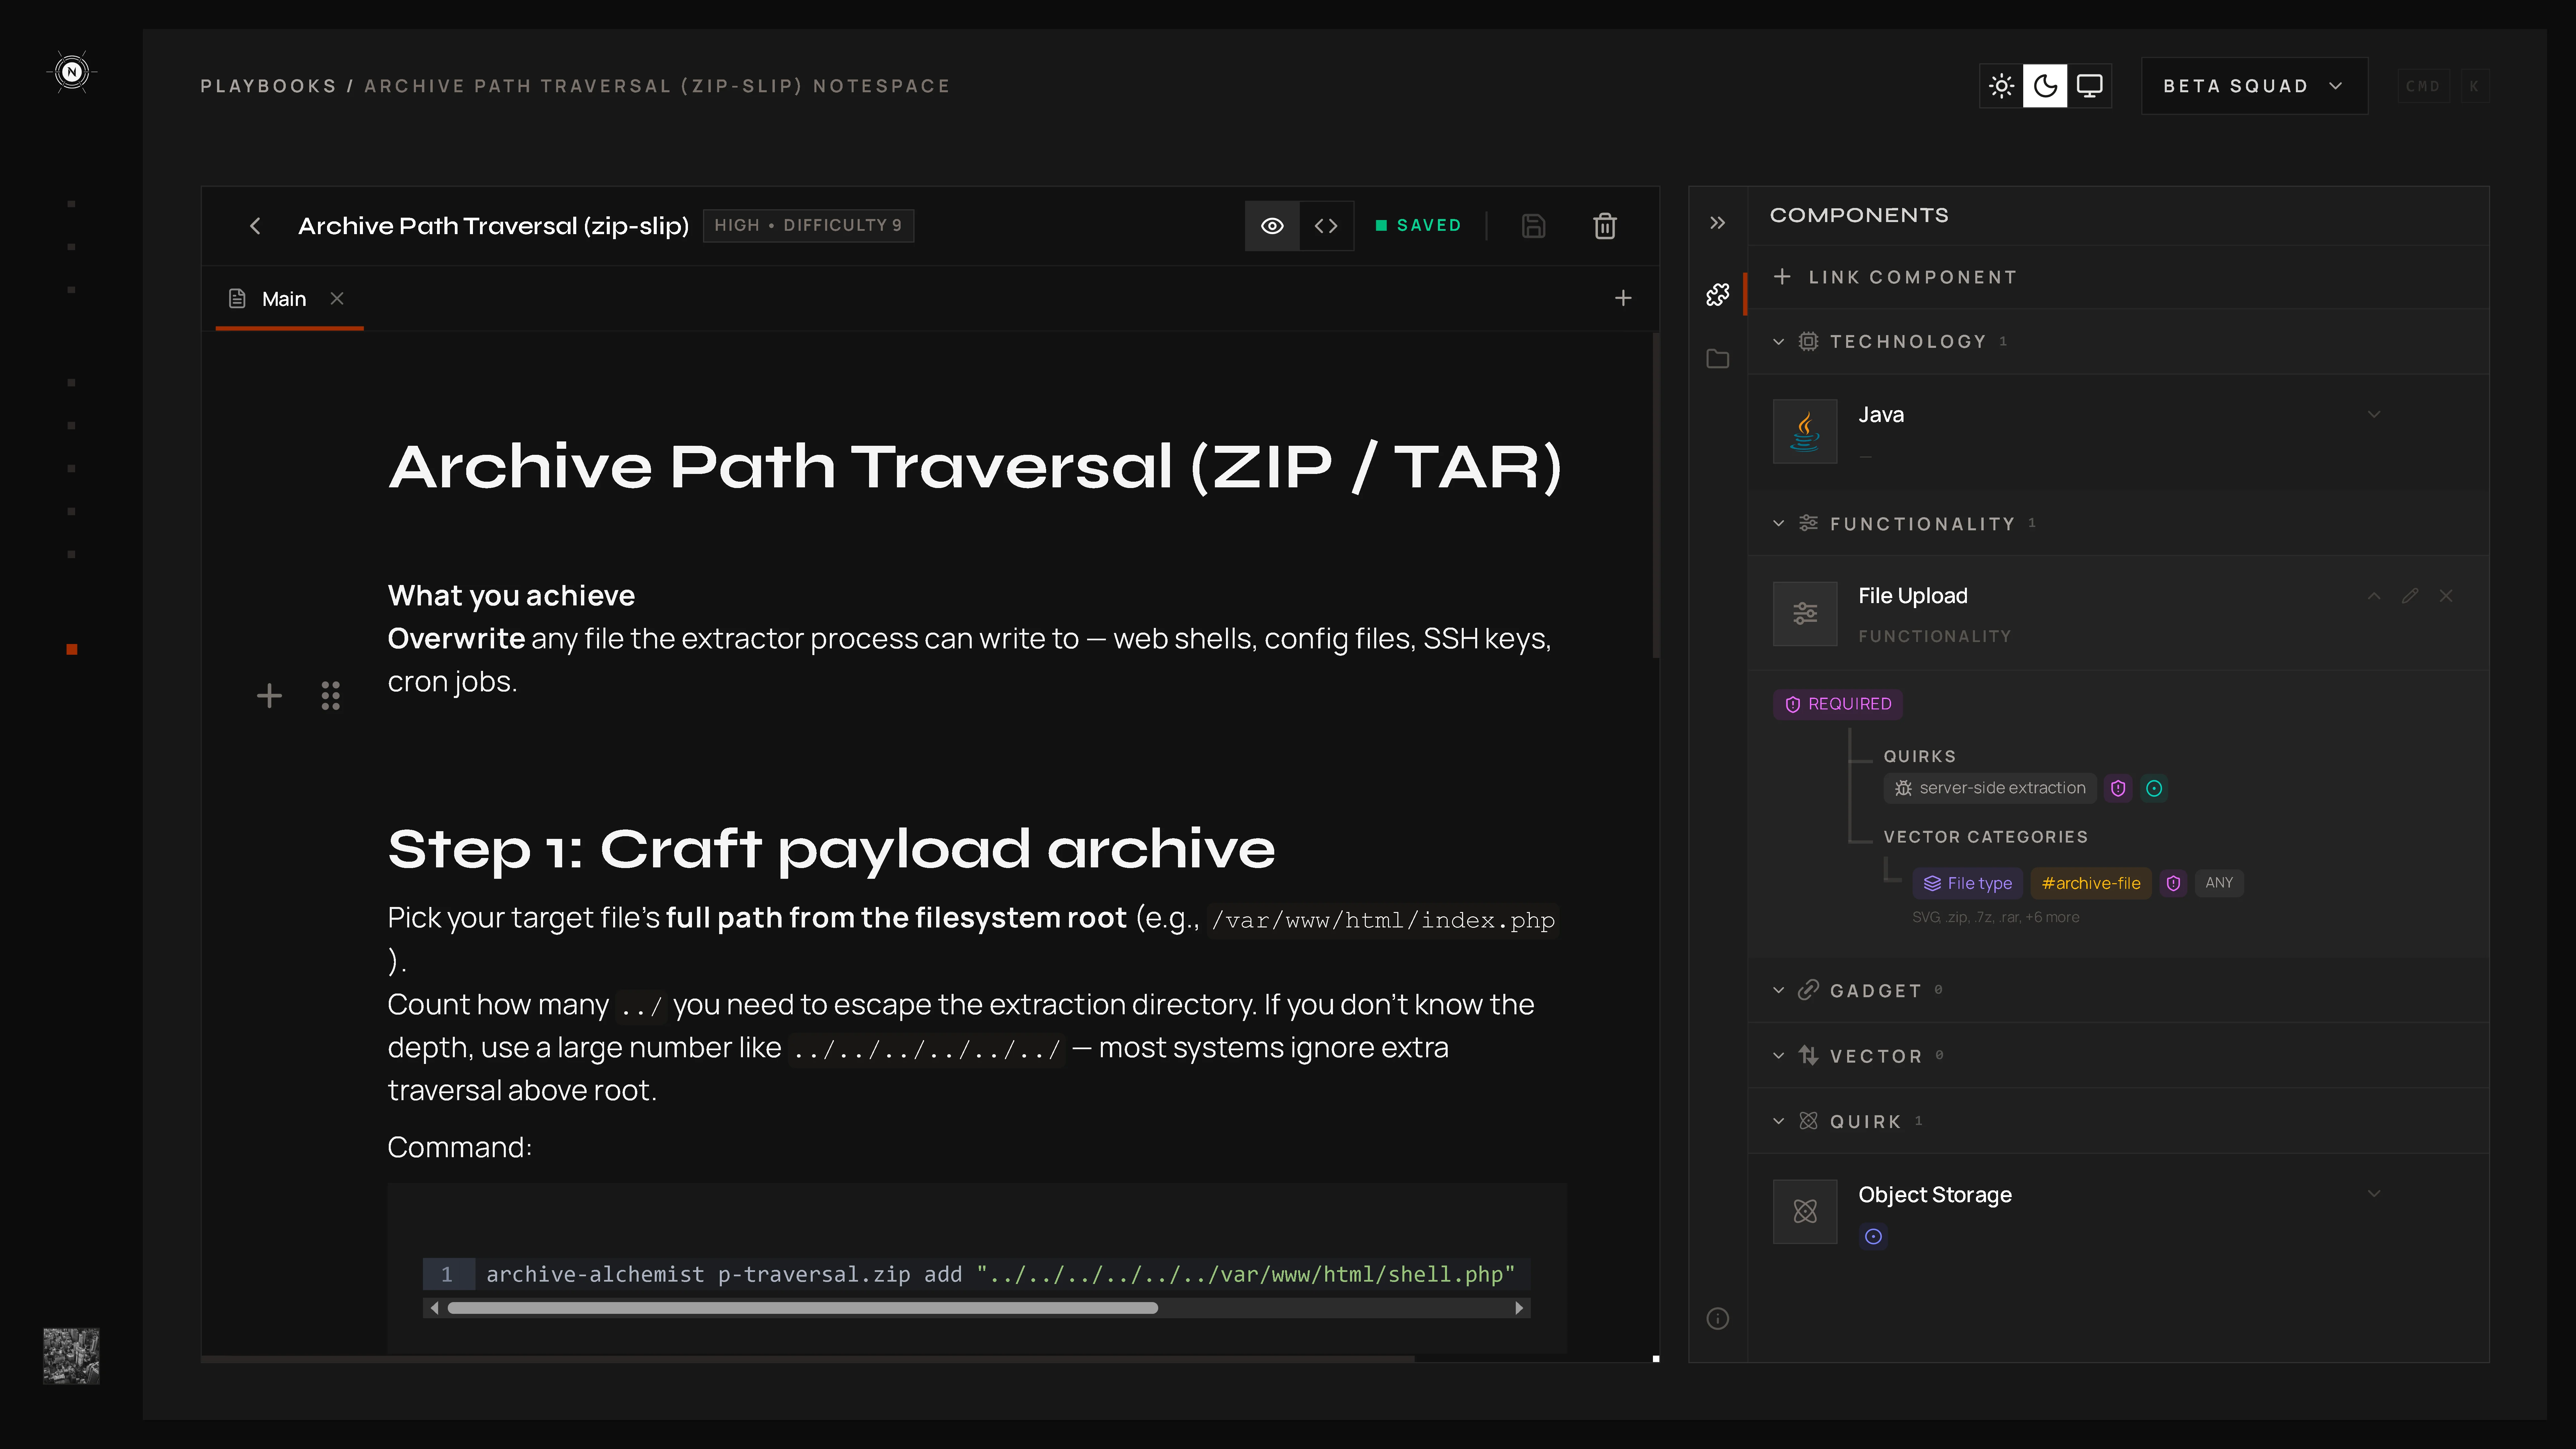2576x1449 pixels.
Task: Click the atom icon beside the Quirk header
Action: [1808, 1121]
